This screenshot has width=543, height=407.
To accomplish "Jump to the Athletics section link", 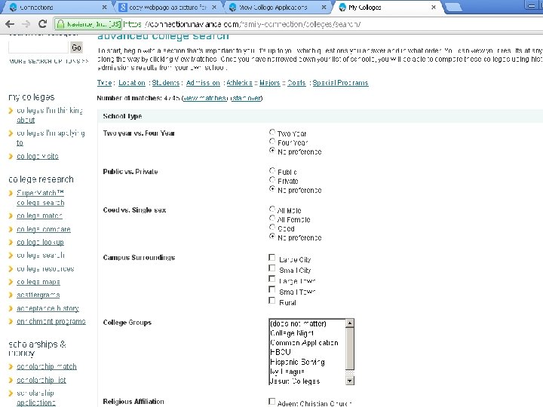I will coord(239,83).
